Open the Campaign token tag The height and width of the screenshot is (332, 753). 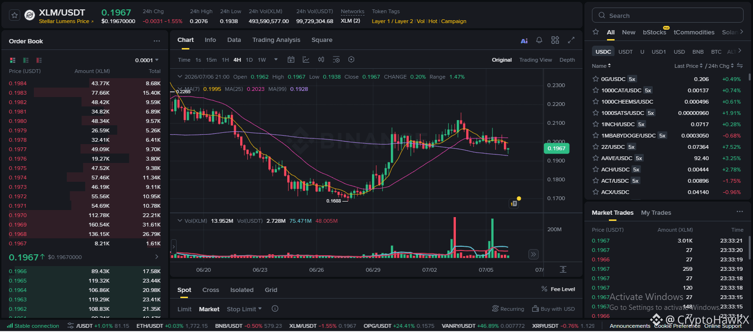pos(453,21)
